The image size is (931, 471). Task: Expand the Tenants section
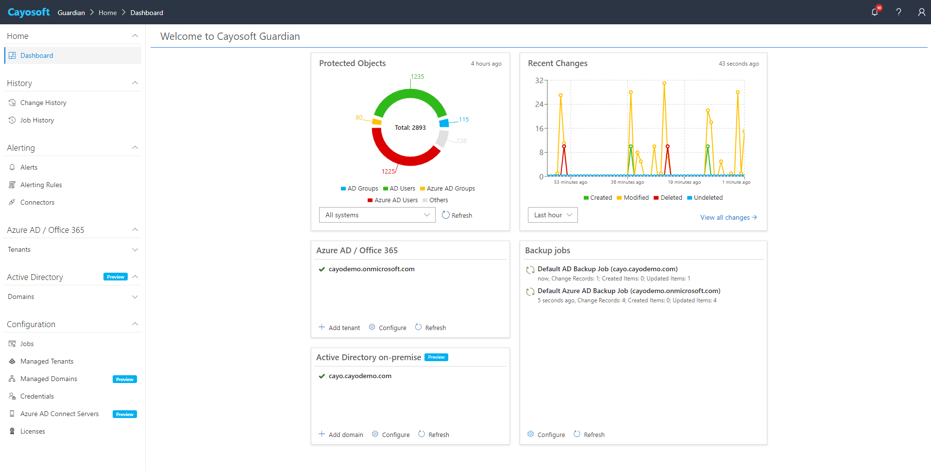point(135,249)
